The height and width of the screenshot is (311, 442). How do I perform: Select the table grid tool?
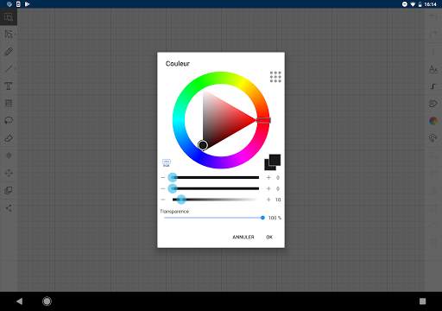point(9,103)
